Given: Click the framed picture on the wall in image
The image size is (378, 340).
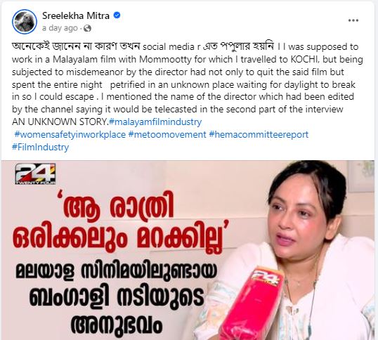Looking at the screenshot, I should click(360, 176).
